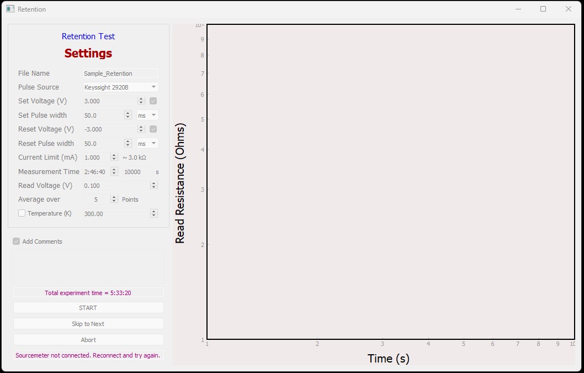Toggle the Reset Voltage checkbox
The width and height of the screenshot is (584, 373).
[153, 129]
